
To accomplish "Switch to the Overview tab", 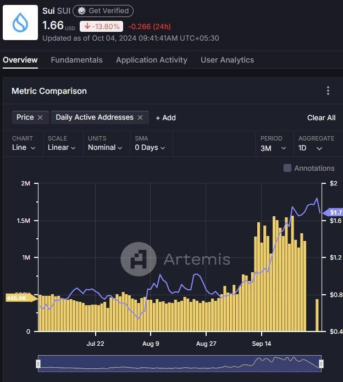I will (x=20, y=60).
